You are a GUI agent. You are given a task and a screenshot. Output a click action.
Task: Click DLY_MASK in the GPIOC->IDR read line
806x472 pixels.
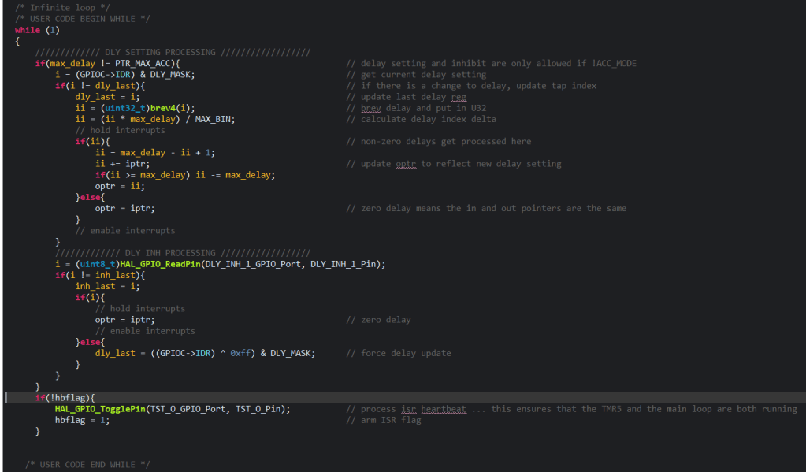170,75
